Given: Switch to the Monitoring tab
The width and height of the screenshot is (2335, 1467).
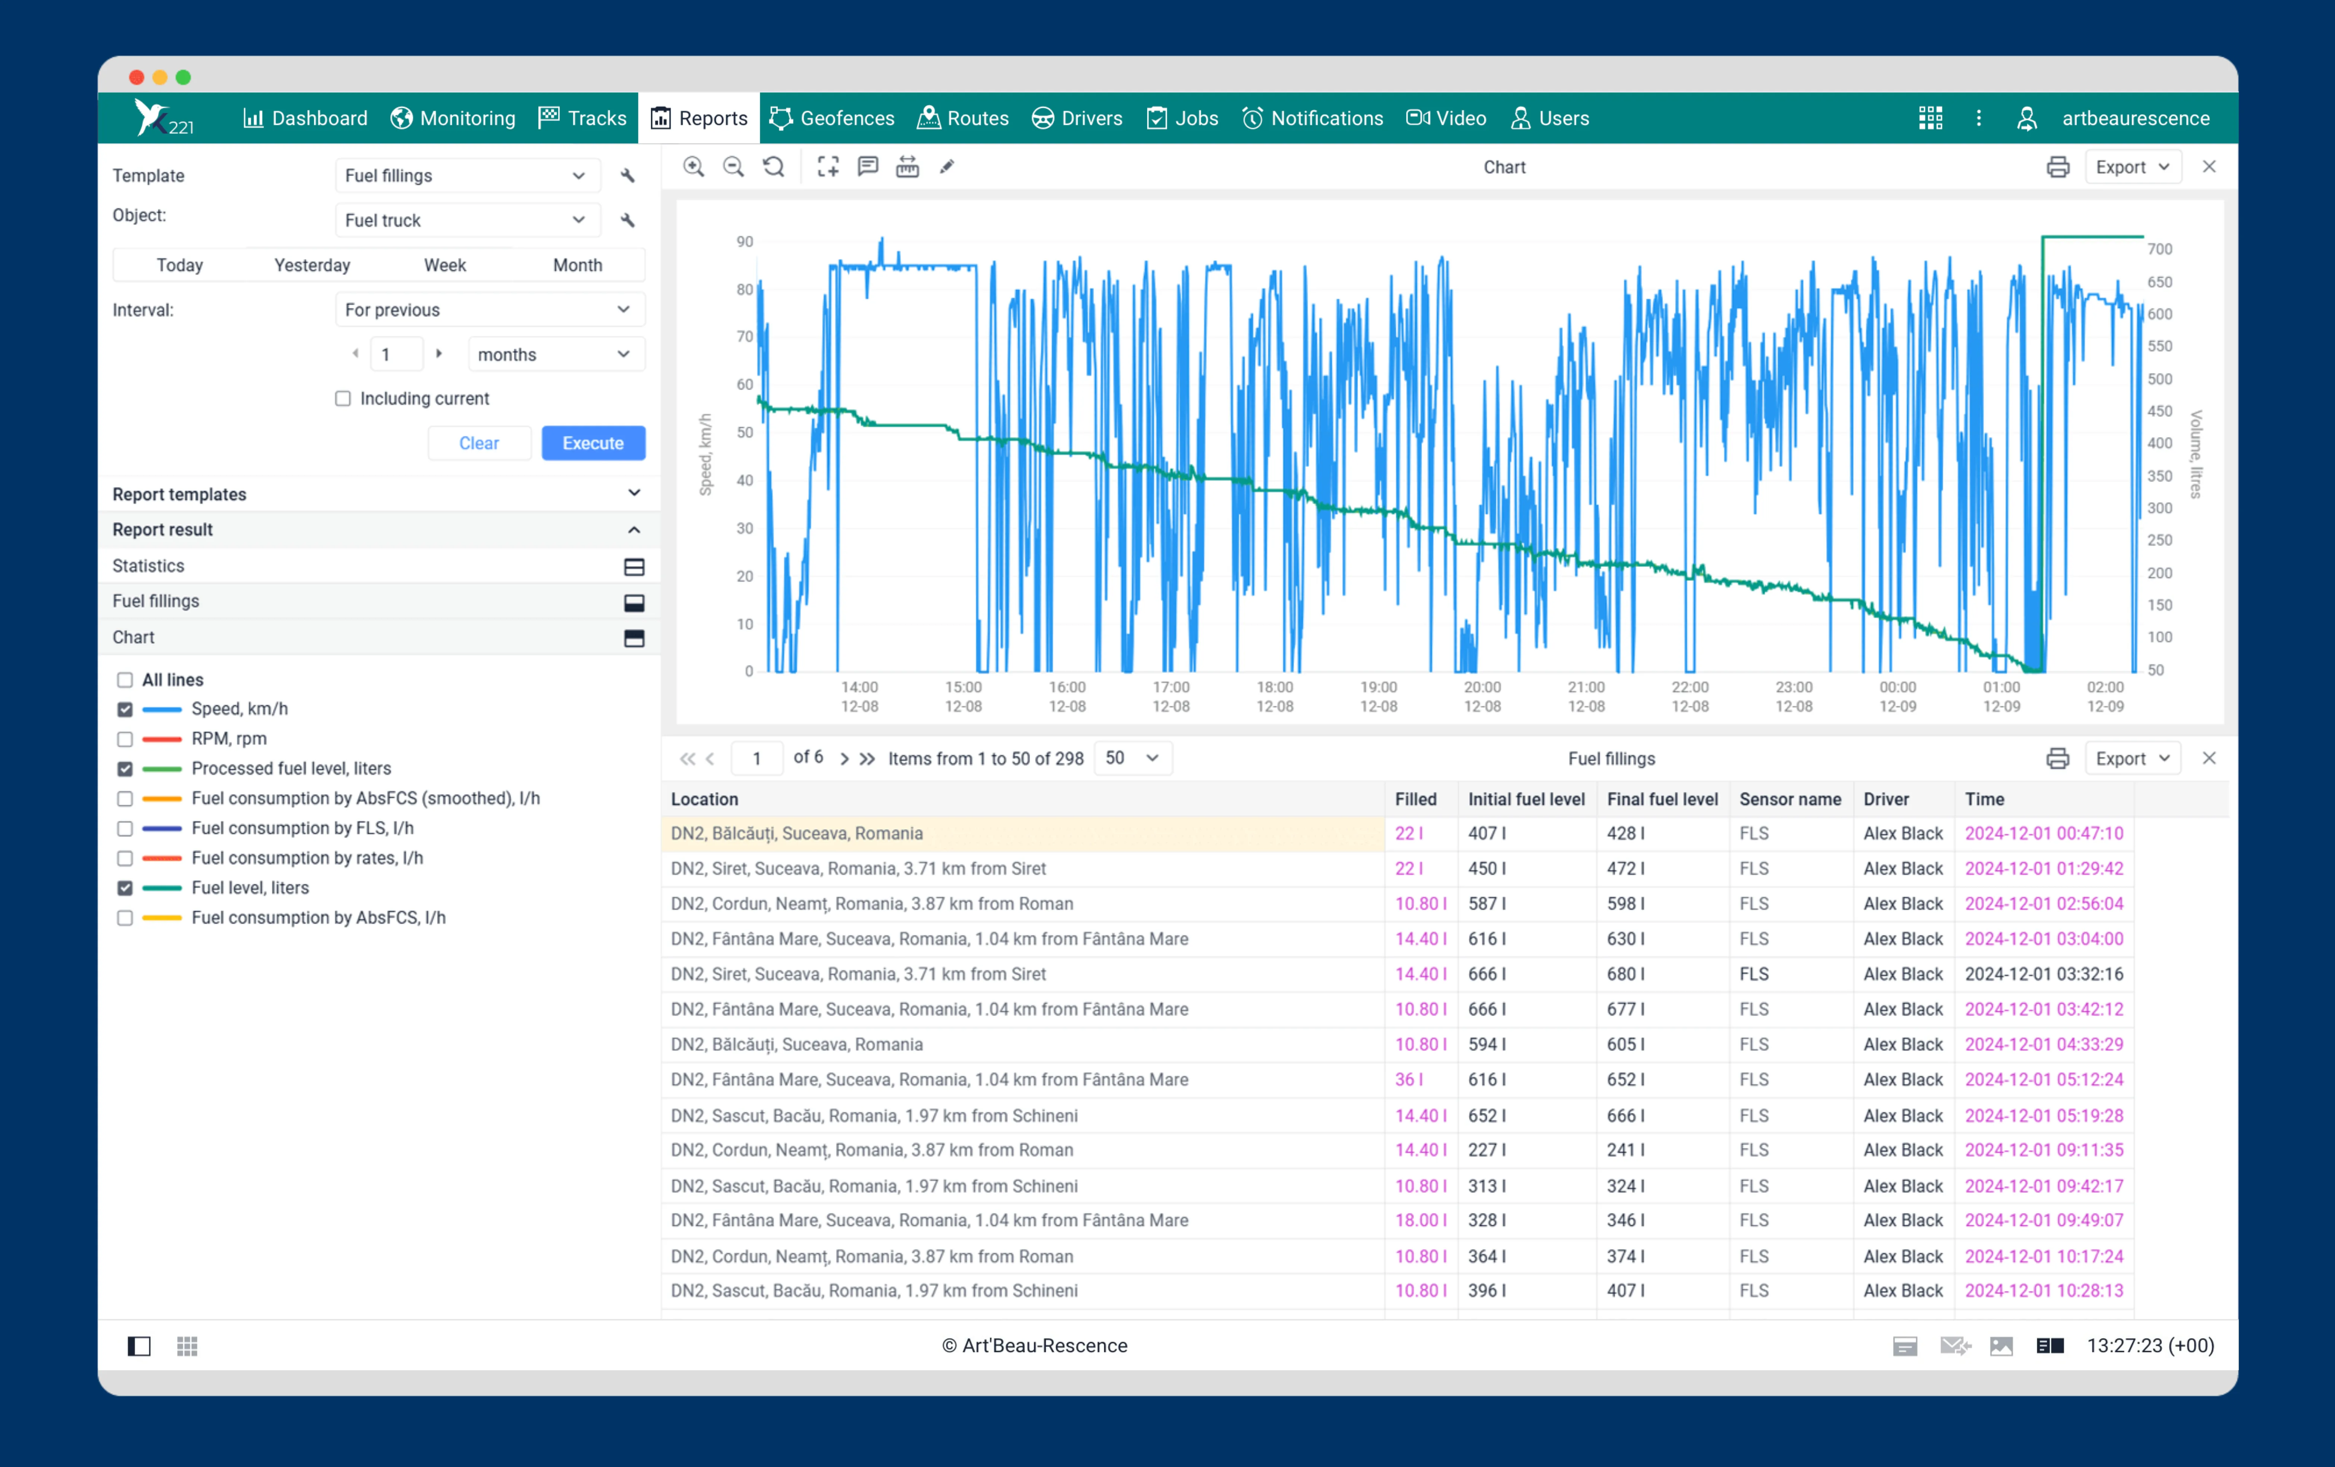Looking at the screenshot, I should click(453, 118).
